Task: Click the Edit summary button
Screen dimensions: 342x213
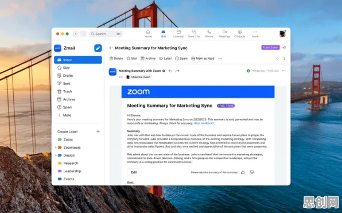Action: [134, 172]
